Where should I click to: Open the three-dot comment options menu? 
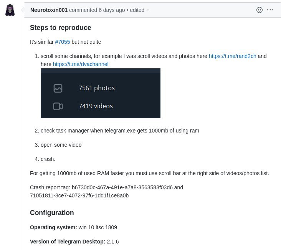270,10
